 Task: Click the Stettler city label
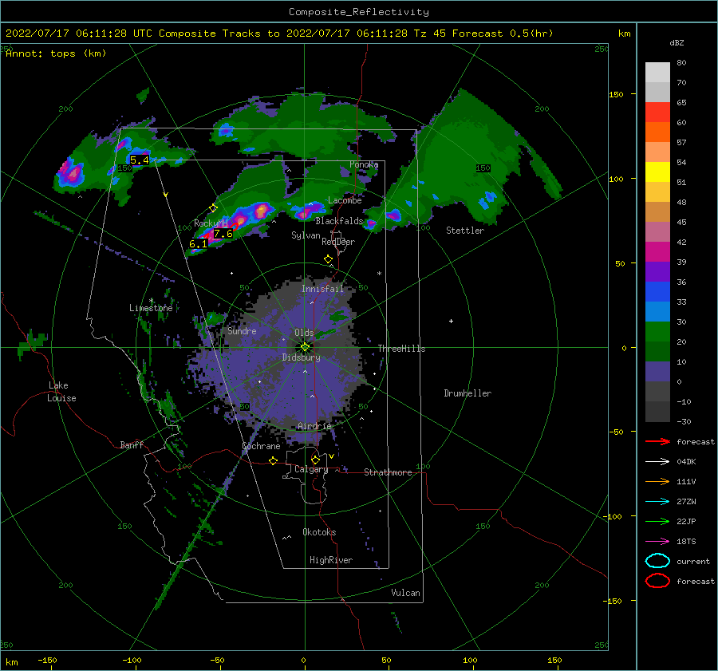[x=465, y=231]
